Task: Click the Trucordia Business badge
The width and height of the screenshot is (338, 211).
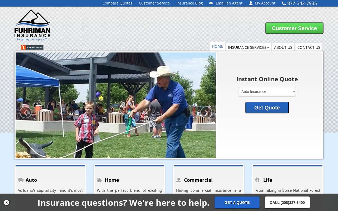Action: pos(32,47)
